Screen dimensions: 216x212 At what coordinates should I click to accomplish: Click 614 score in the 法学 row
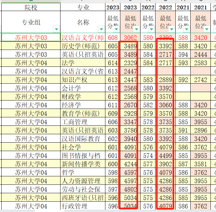pyautogui.click(x=113, y=63)
